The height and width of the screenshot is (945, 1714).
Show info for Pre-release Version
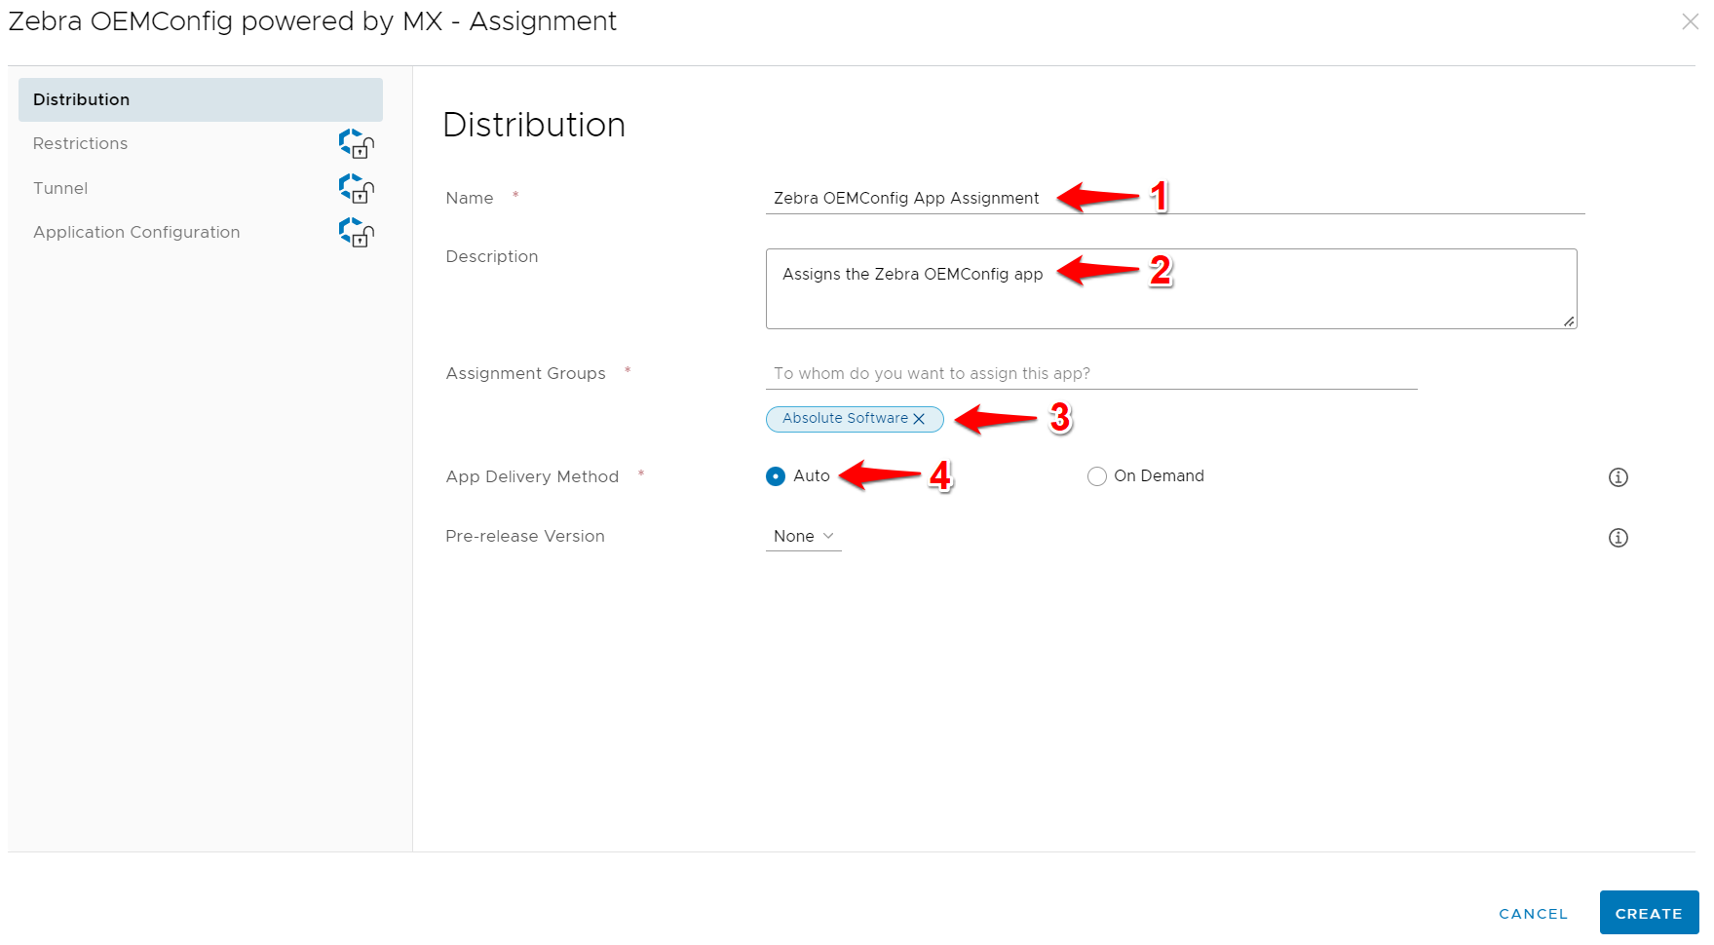1619,538
